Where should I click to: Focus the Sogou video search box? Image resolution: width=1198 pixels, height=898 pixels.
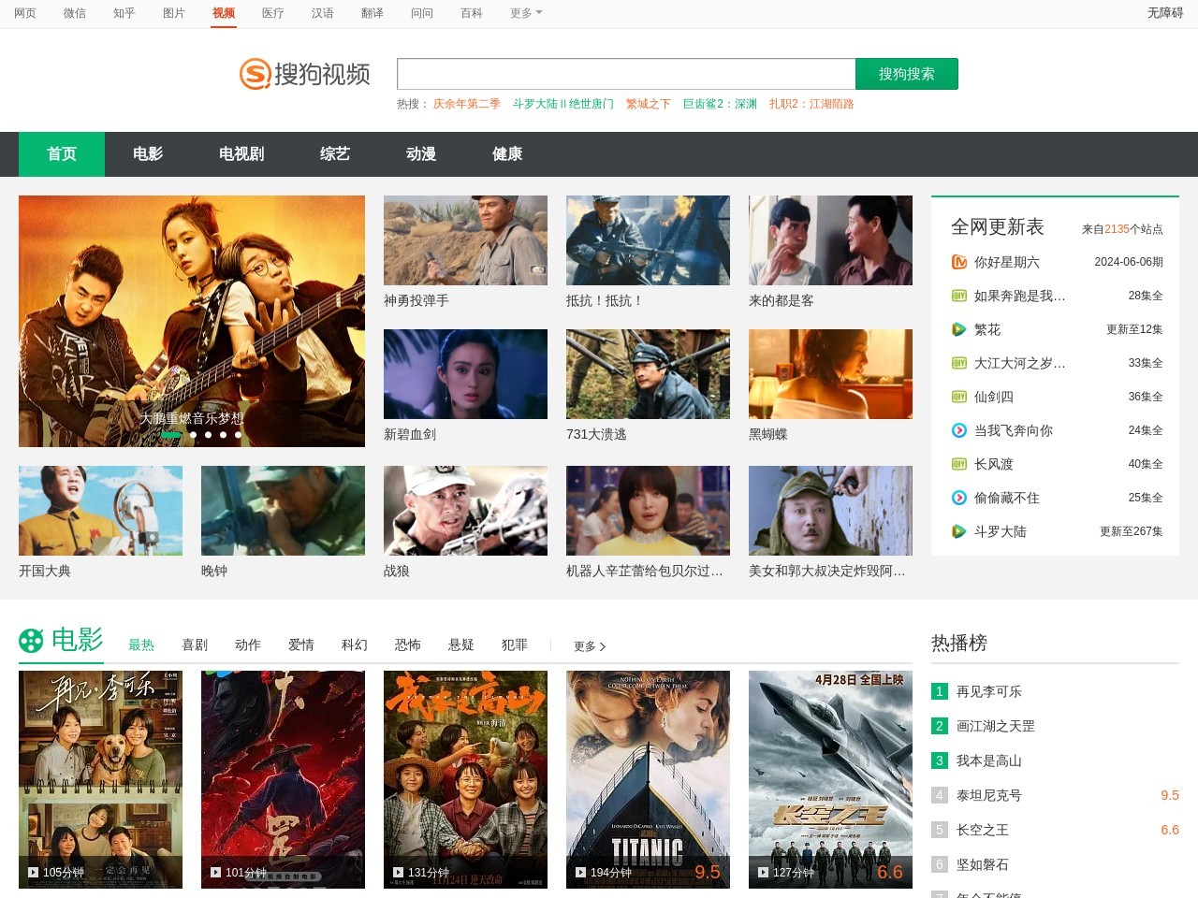click(x=625, y=74)
